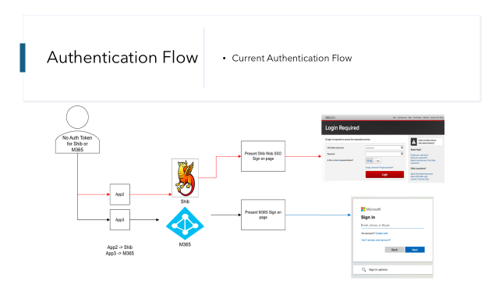Click the 'M365' label under the diamond icon
Screen dimensions: 499x281
click(185, 244)
